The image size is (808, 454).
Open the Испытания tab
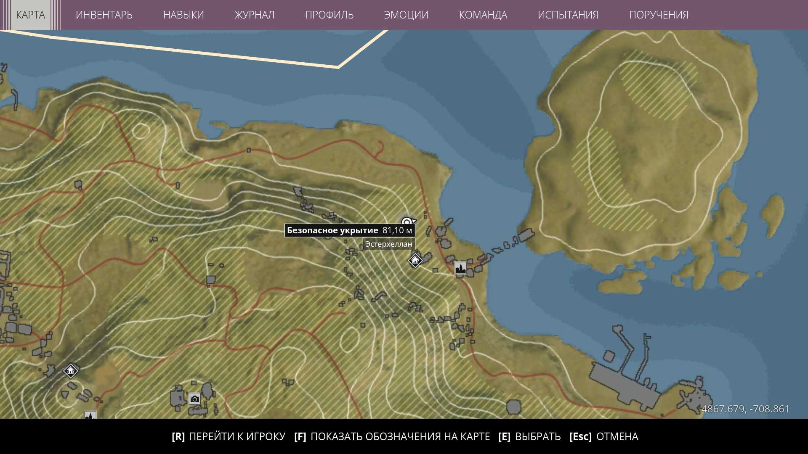(x=568, y=15)
